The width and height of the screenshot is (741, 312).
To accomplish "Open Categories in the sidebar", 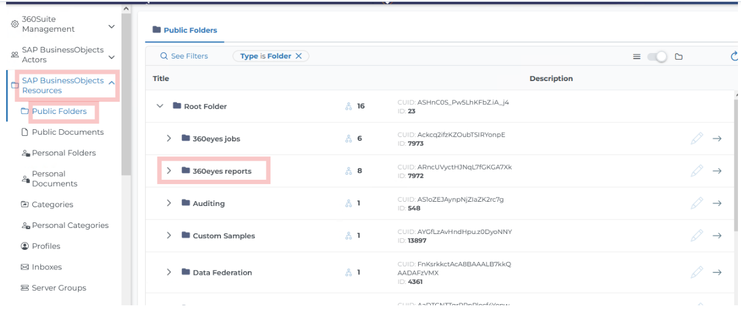I will coord(52,205).
